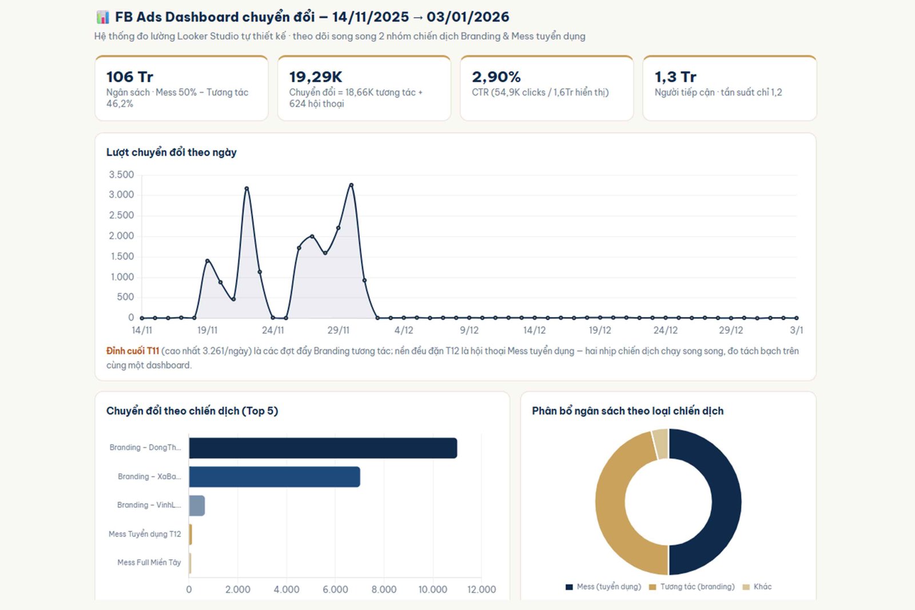Click the 3.500 y-axis value

(121, 175)
